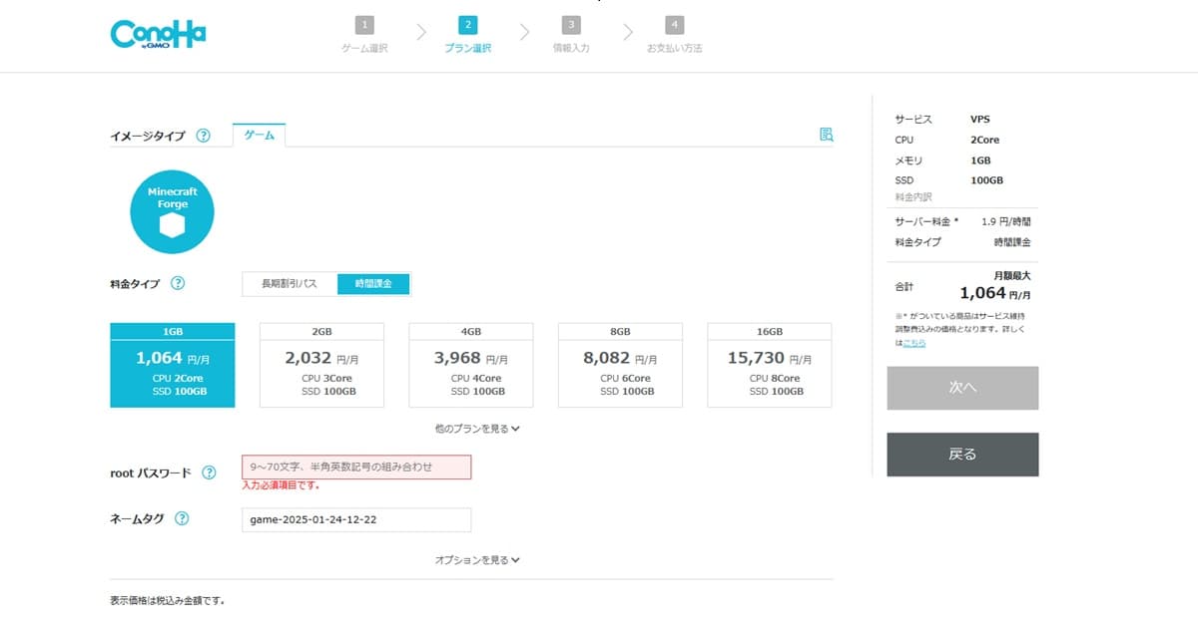The image size is (1198, 628).
Task: Open the こちら link
Action: tap(913, 343)
